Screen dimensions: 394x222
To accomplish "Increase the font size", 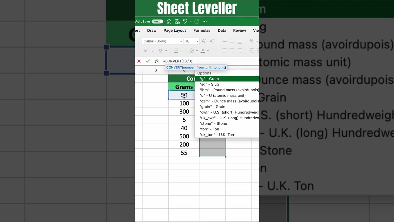I will pos(204,41).
